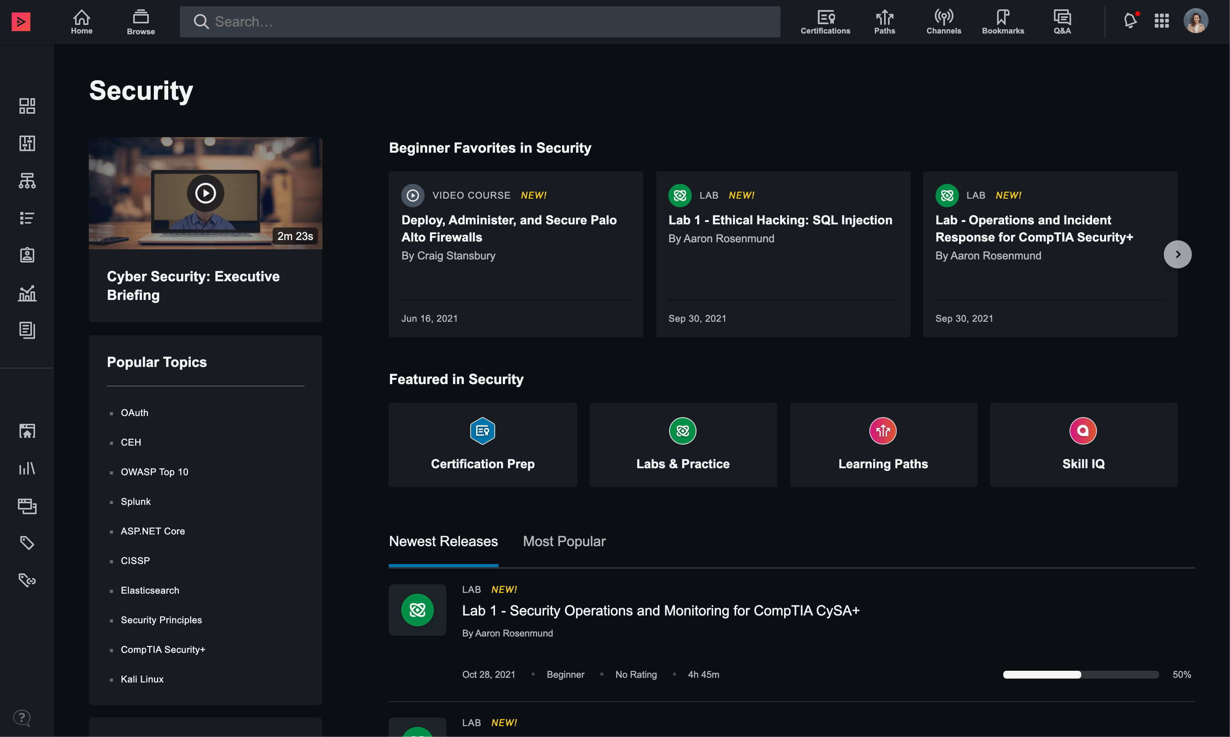Open the Channels broadcast icon
The image size is (1230, 737).
click(943, 22)
